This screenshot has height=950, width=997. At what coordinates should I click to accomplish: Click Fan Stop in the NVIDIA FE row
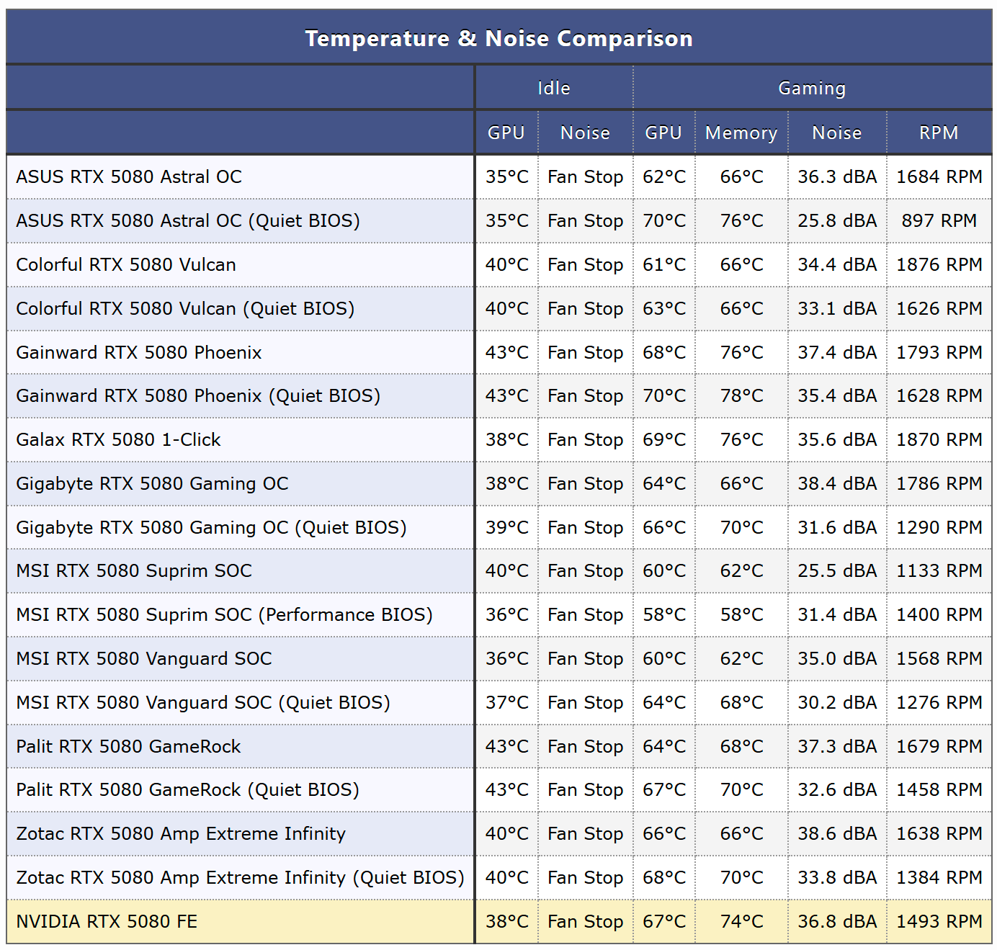(585, 921)
